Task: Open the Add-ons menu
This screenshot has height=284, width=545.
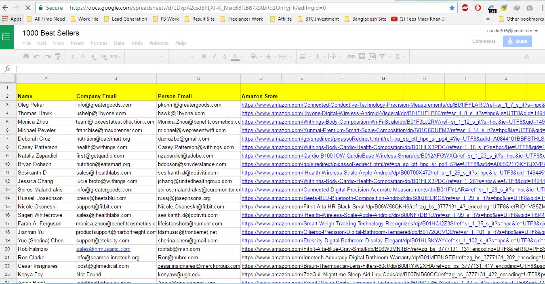Action: point(159,43)
